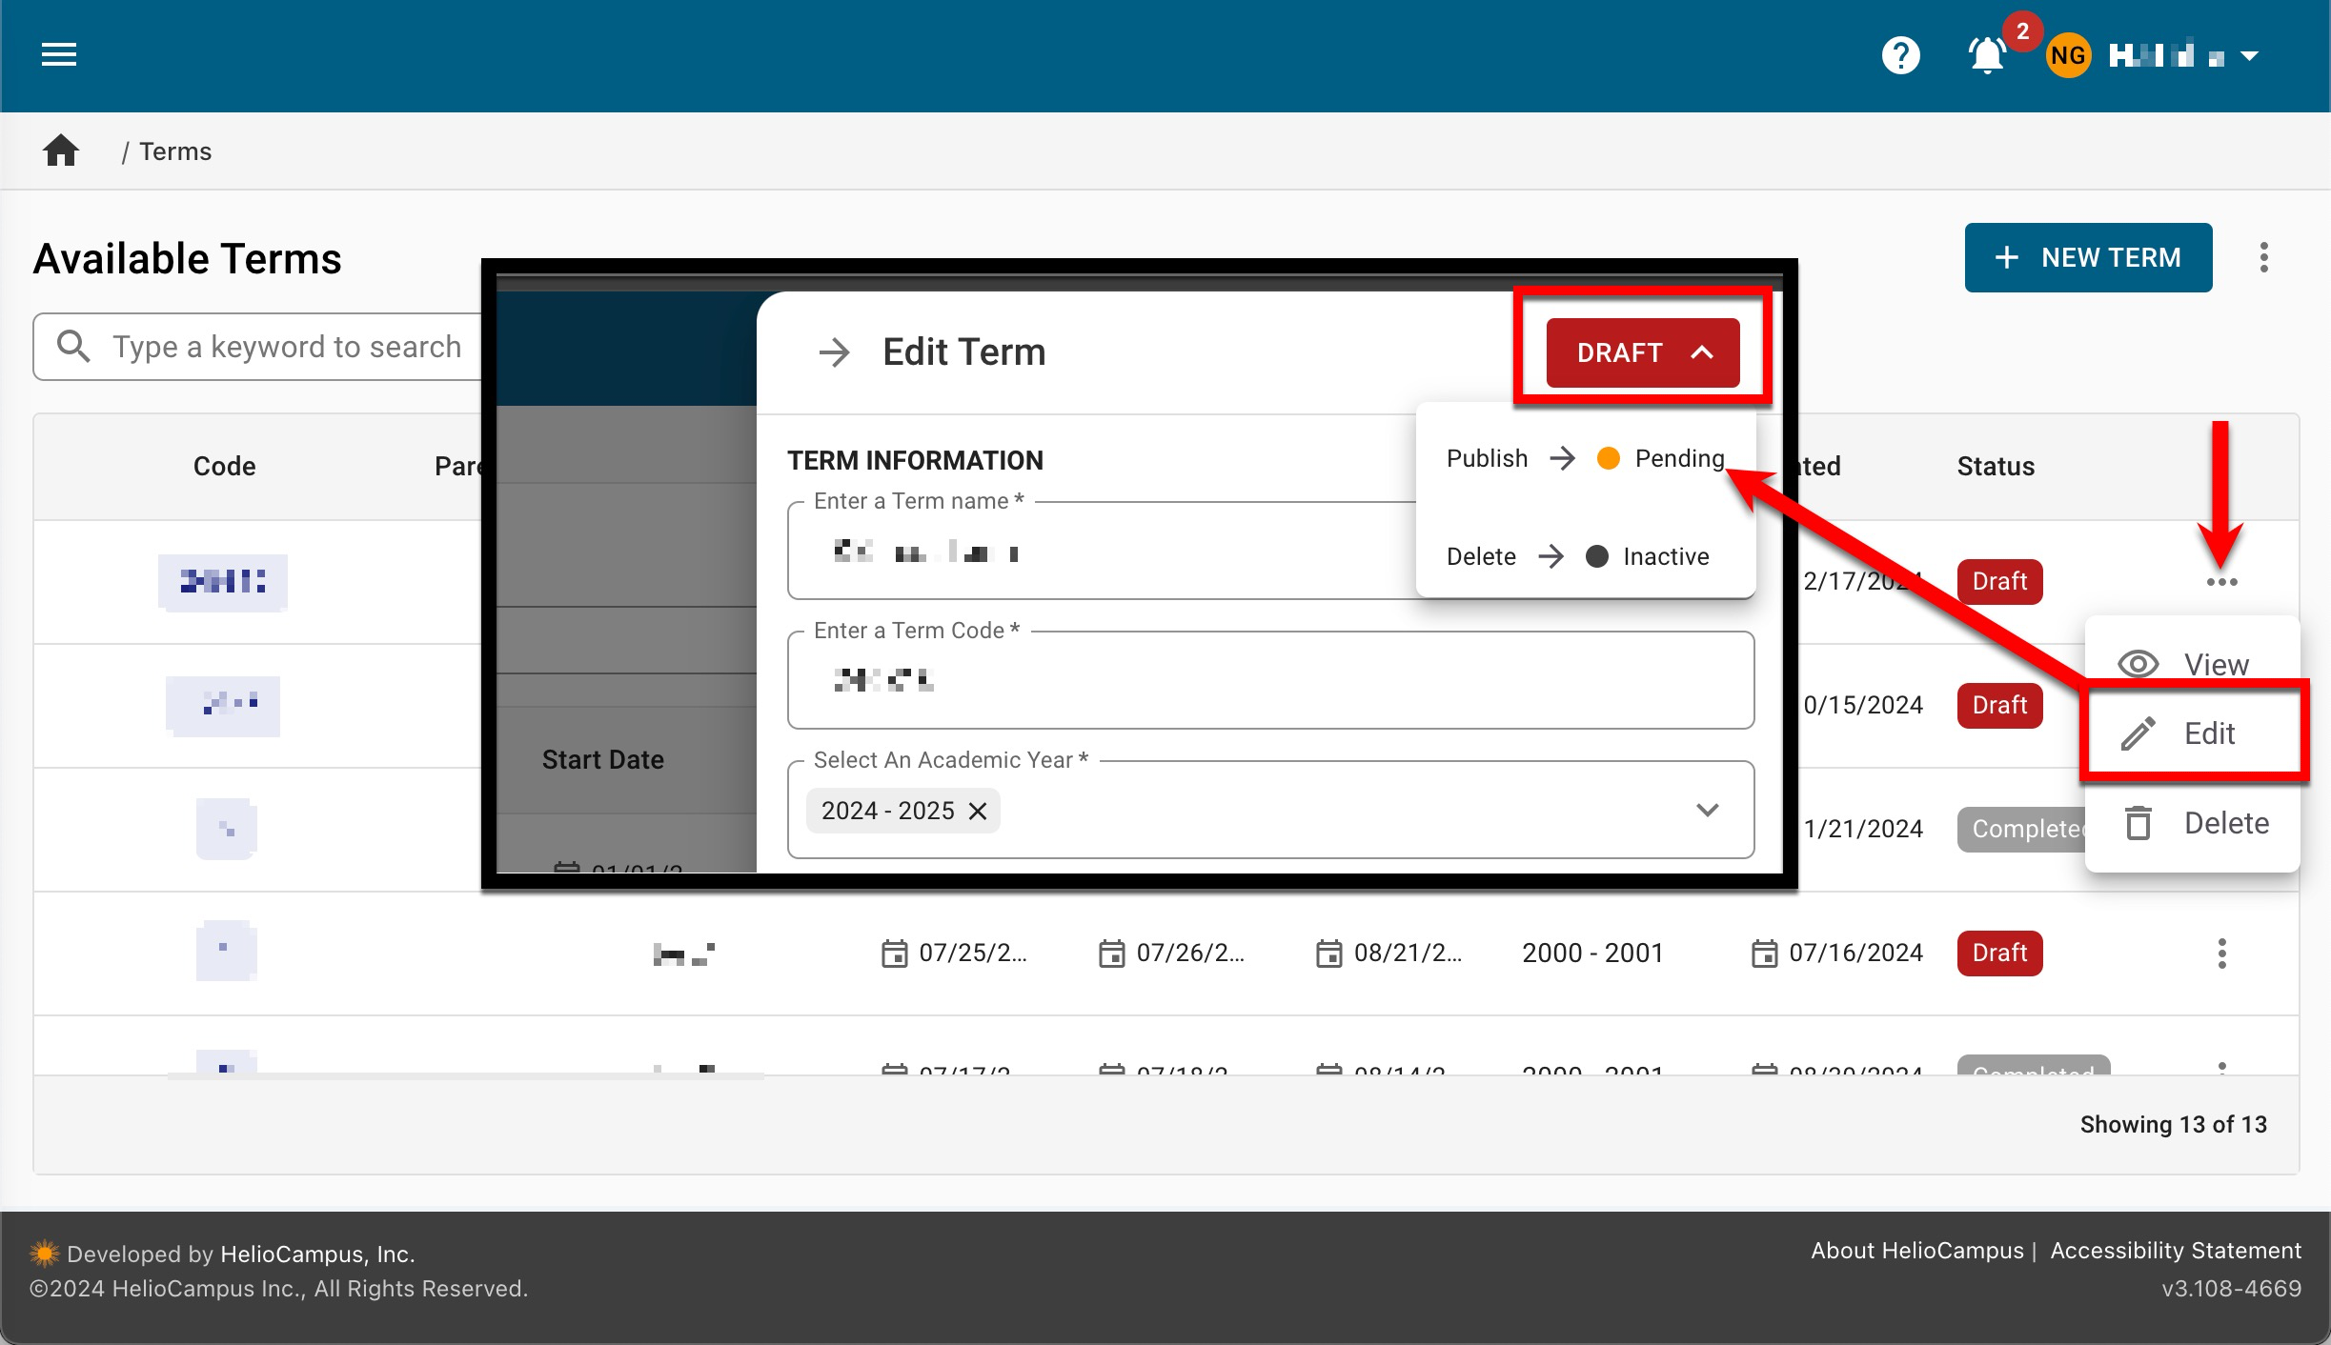This screenshot has height=1345, width=2331.
Task: Select Edit in the row context menu
Action: click(2193, 733)
